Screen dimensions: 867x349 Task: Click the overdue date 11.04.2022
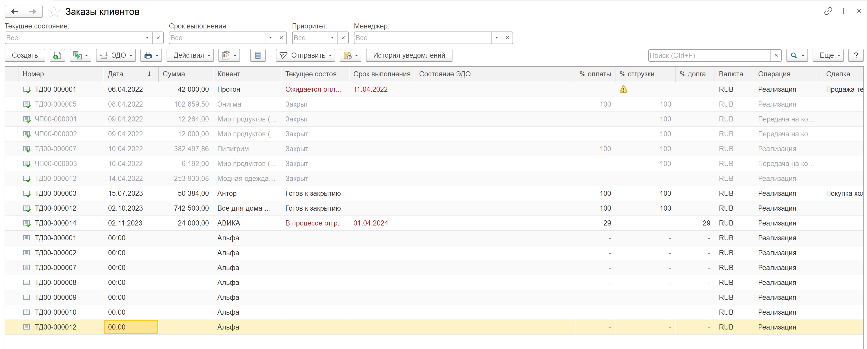370,89
